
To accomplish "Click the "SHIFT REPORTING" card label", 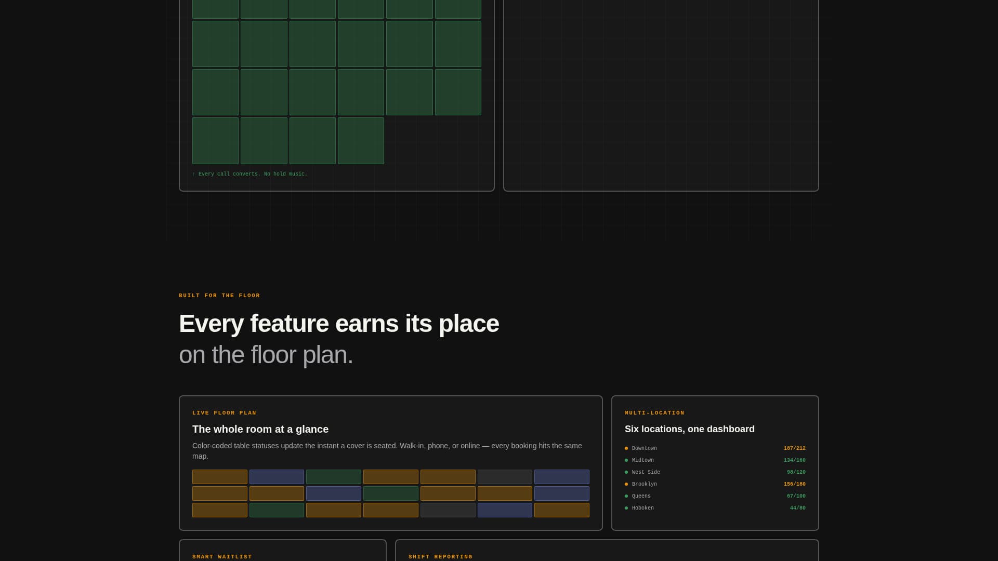I will click(441, 557).
